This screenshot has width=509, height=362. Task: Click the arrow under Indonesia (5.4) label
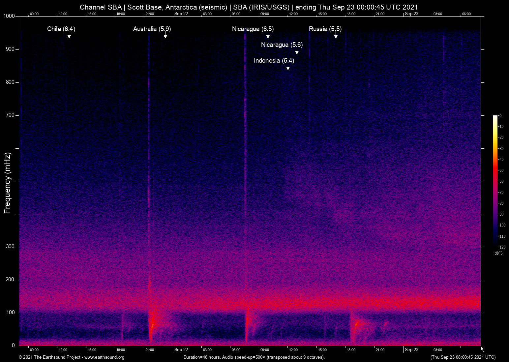(288, 67)
